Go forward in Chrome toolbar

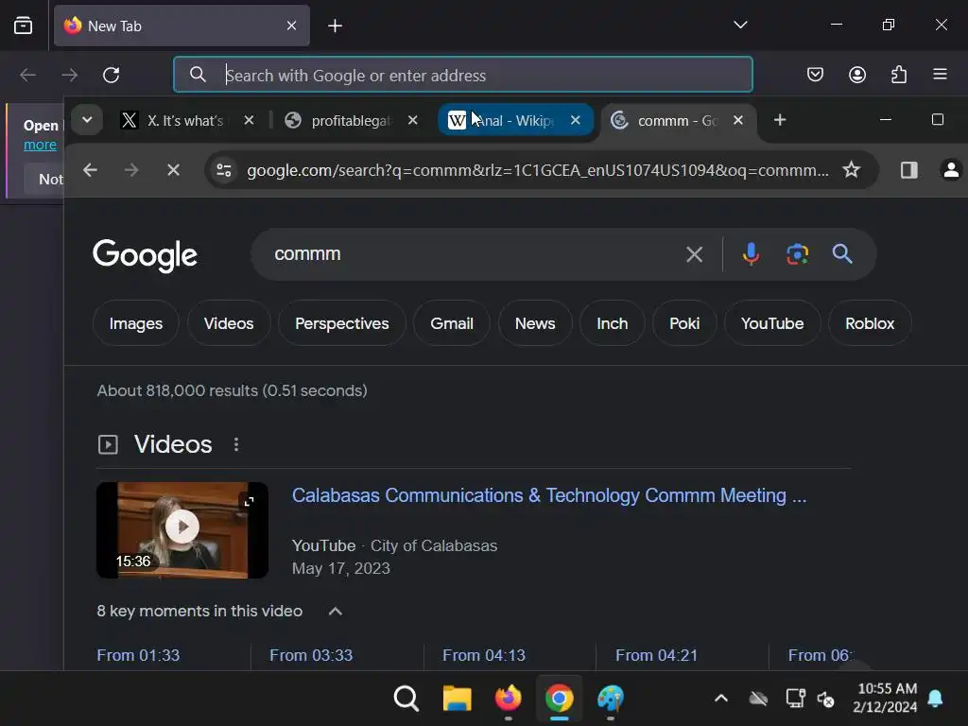[131, 170]
